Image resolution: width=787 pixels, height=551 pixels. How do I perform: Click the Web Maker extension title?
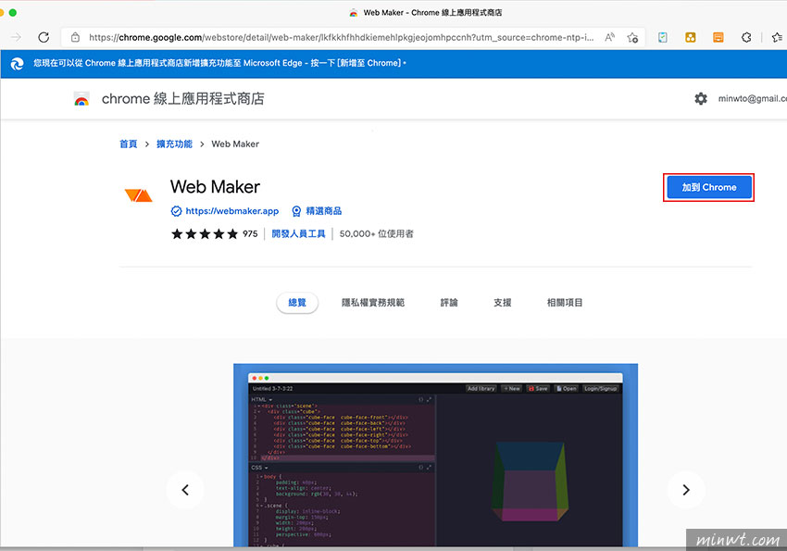click(215, 187)
